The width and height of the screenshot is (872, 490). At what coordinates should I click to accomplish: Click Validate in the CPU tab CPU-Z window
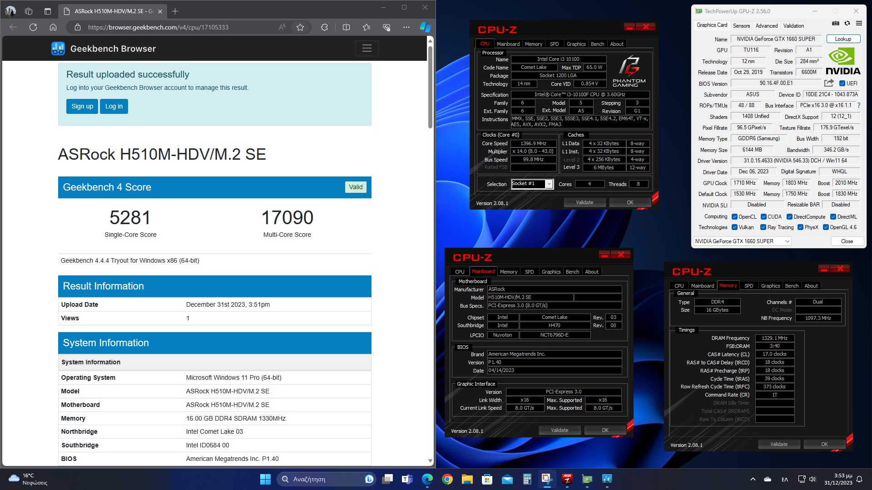pos(585,202)
